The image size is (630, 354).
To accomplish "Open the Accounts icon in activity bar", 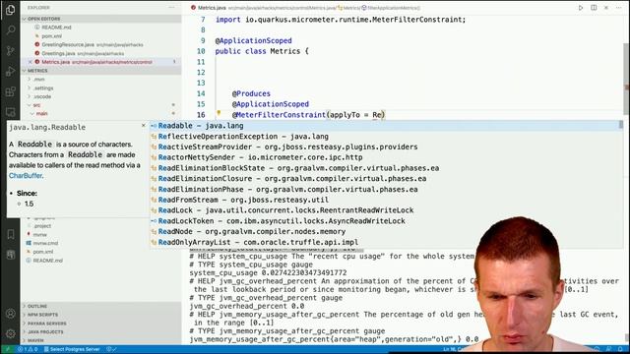I will (x=11, y=314).
